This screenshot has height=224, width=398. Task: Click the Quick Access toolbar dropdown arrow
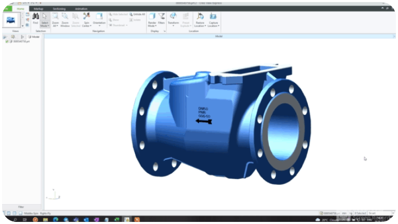click(x=41, y=3)
